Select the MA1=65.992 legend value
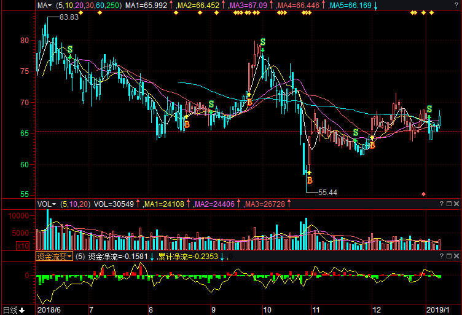Image resolution: width=462 pixels, height=315 pixels. point(146,6)
